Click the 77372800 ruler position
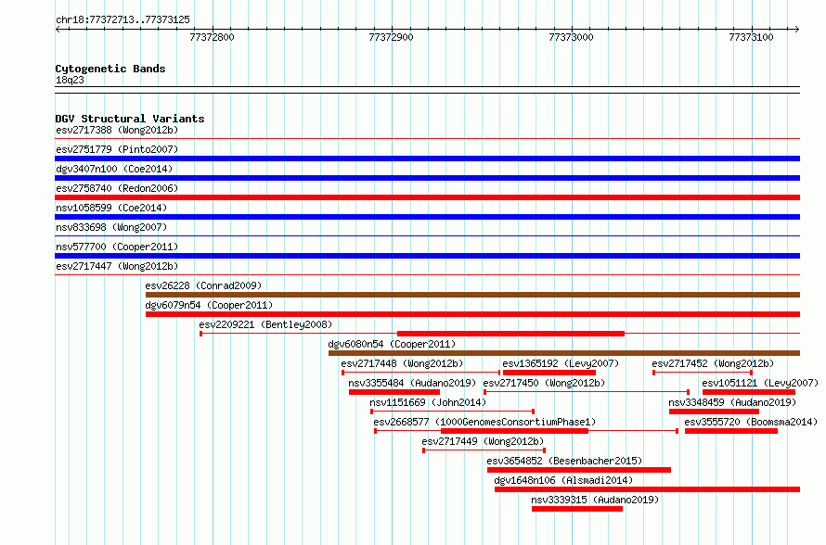The image size is (826, 545). click(x=212, y=37)
